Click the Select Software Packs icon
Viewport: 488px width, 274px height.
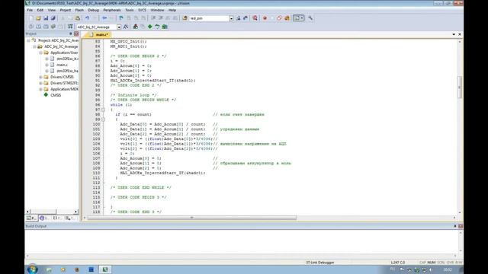[157, 27]
